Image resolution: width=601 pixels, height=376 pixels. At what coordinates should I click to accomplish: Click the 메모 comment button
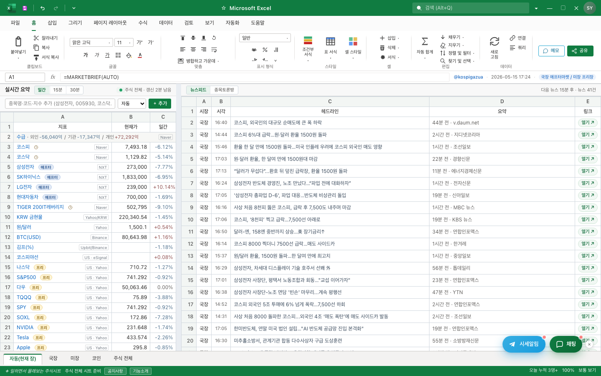(x=551, y=51)
